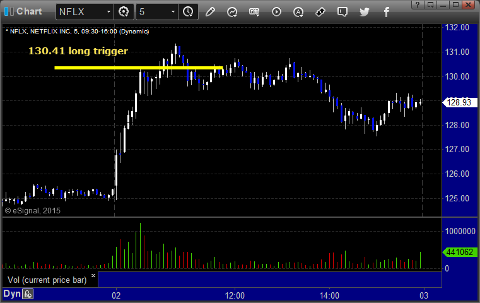The image size is (480, 303).
Task: Open the help question mark button
Action: pyautogui.click(x=418, y=4)
